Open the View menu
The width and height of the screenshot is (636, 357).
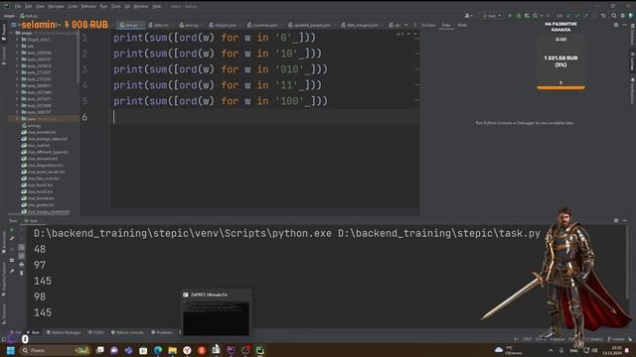tap(40, 7)
